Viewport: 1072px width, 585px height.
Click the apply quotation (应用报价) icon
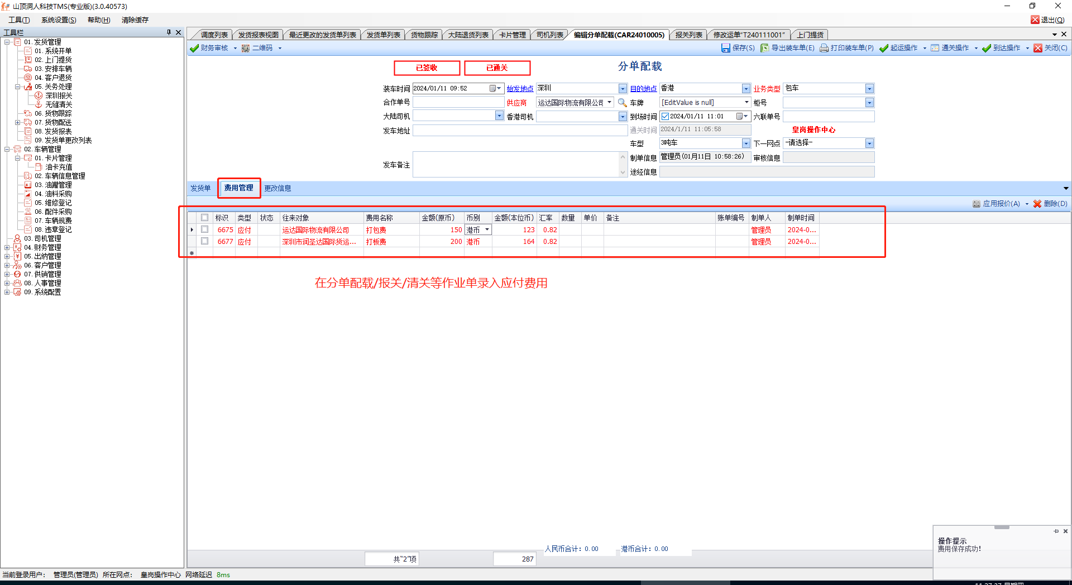[977, 204]
